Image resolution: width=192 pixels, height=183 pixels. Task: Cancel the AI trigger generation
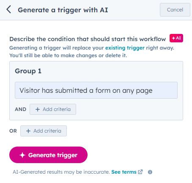(x=175, y=10)
